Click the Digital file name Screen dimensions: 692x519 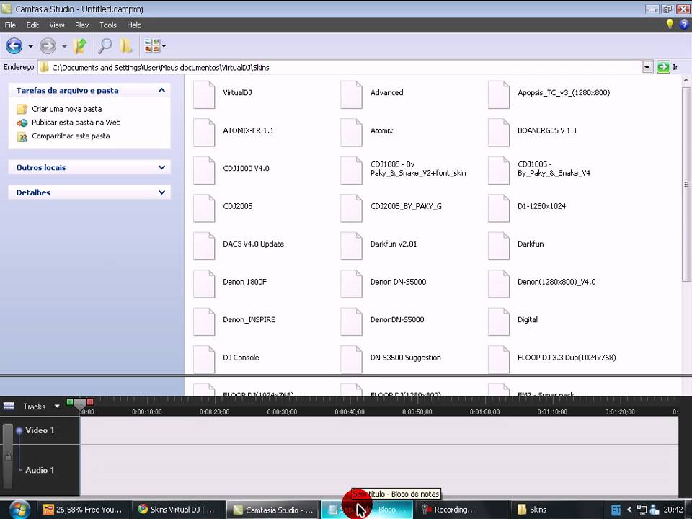(x=528, y=320)
